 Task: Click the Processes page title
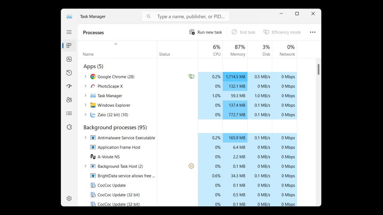coord(93,32)
